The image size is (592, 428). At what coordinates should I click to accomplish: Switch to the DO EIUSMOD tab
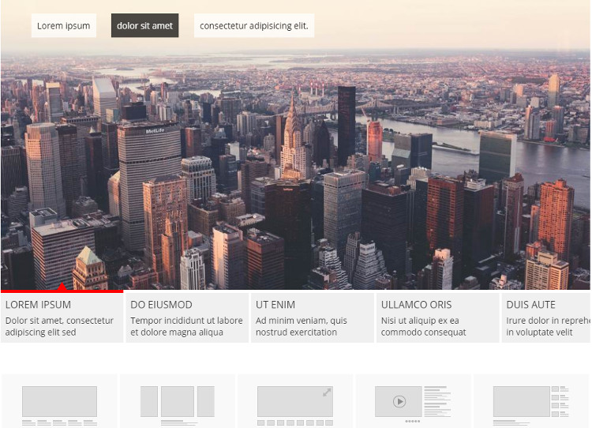pyautogui.click(x=187, y=317)
